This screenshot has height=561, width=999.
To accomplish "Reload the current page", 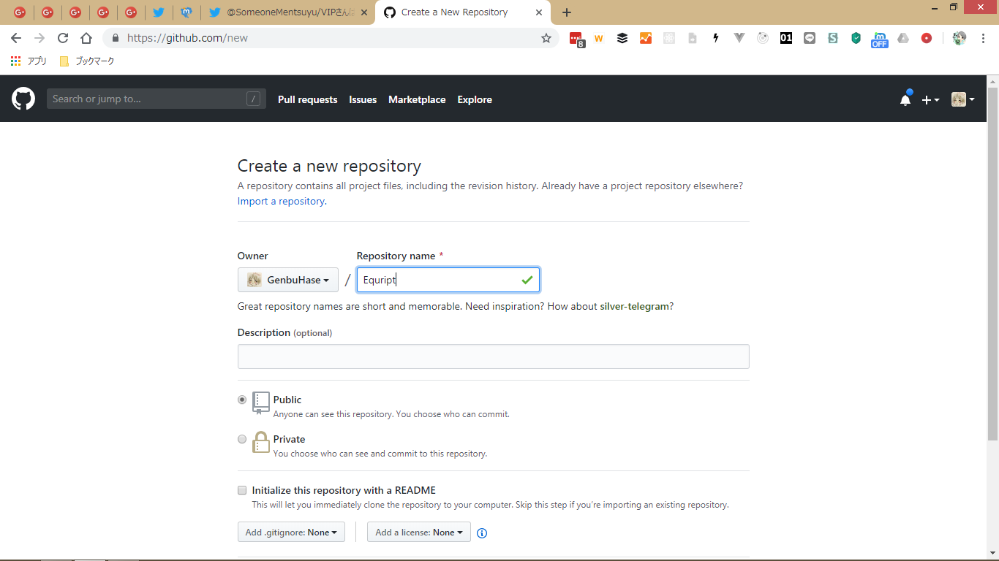I will pos(63,38).
